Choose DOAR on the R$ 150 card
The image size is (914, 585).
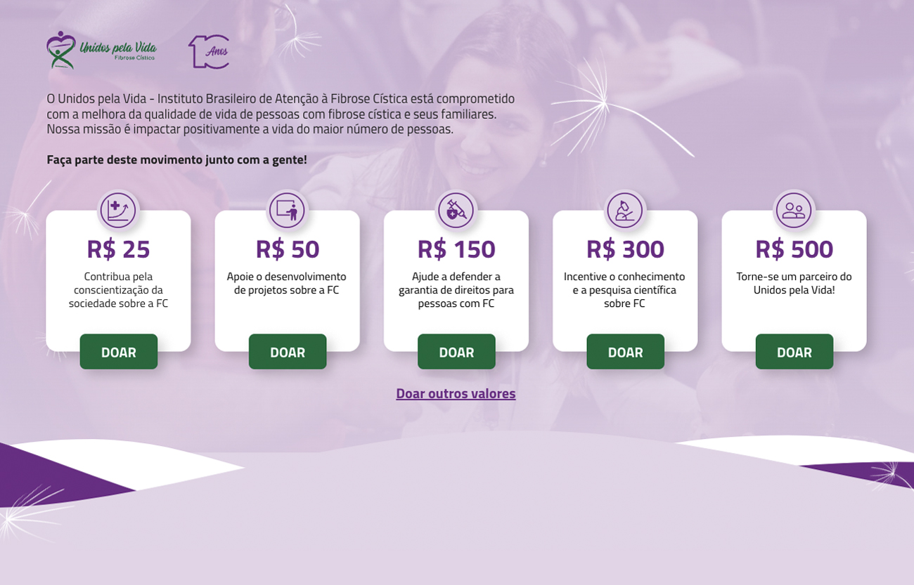point(456,352)
